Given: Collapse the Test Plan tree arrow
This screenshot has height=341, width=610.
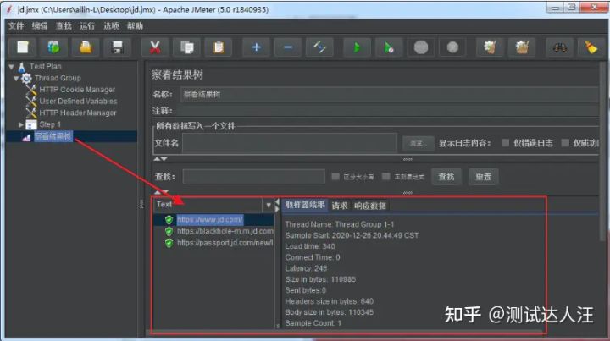Looking at the screenshot, I should [11, 67].
